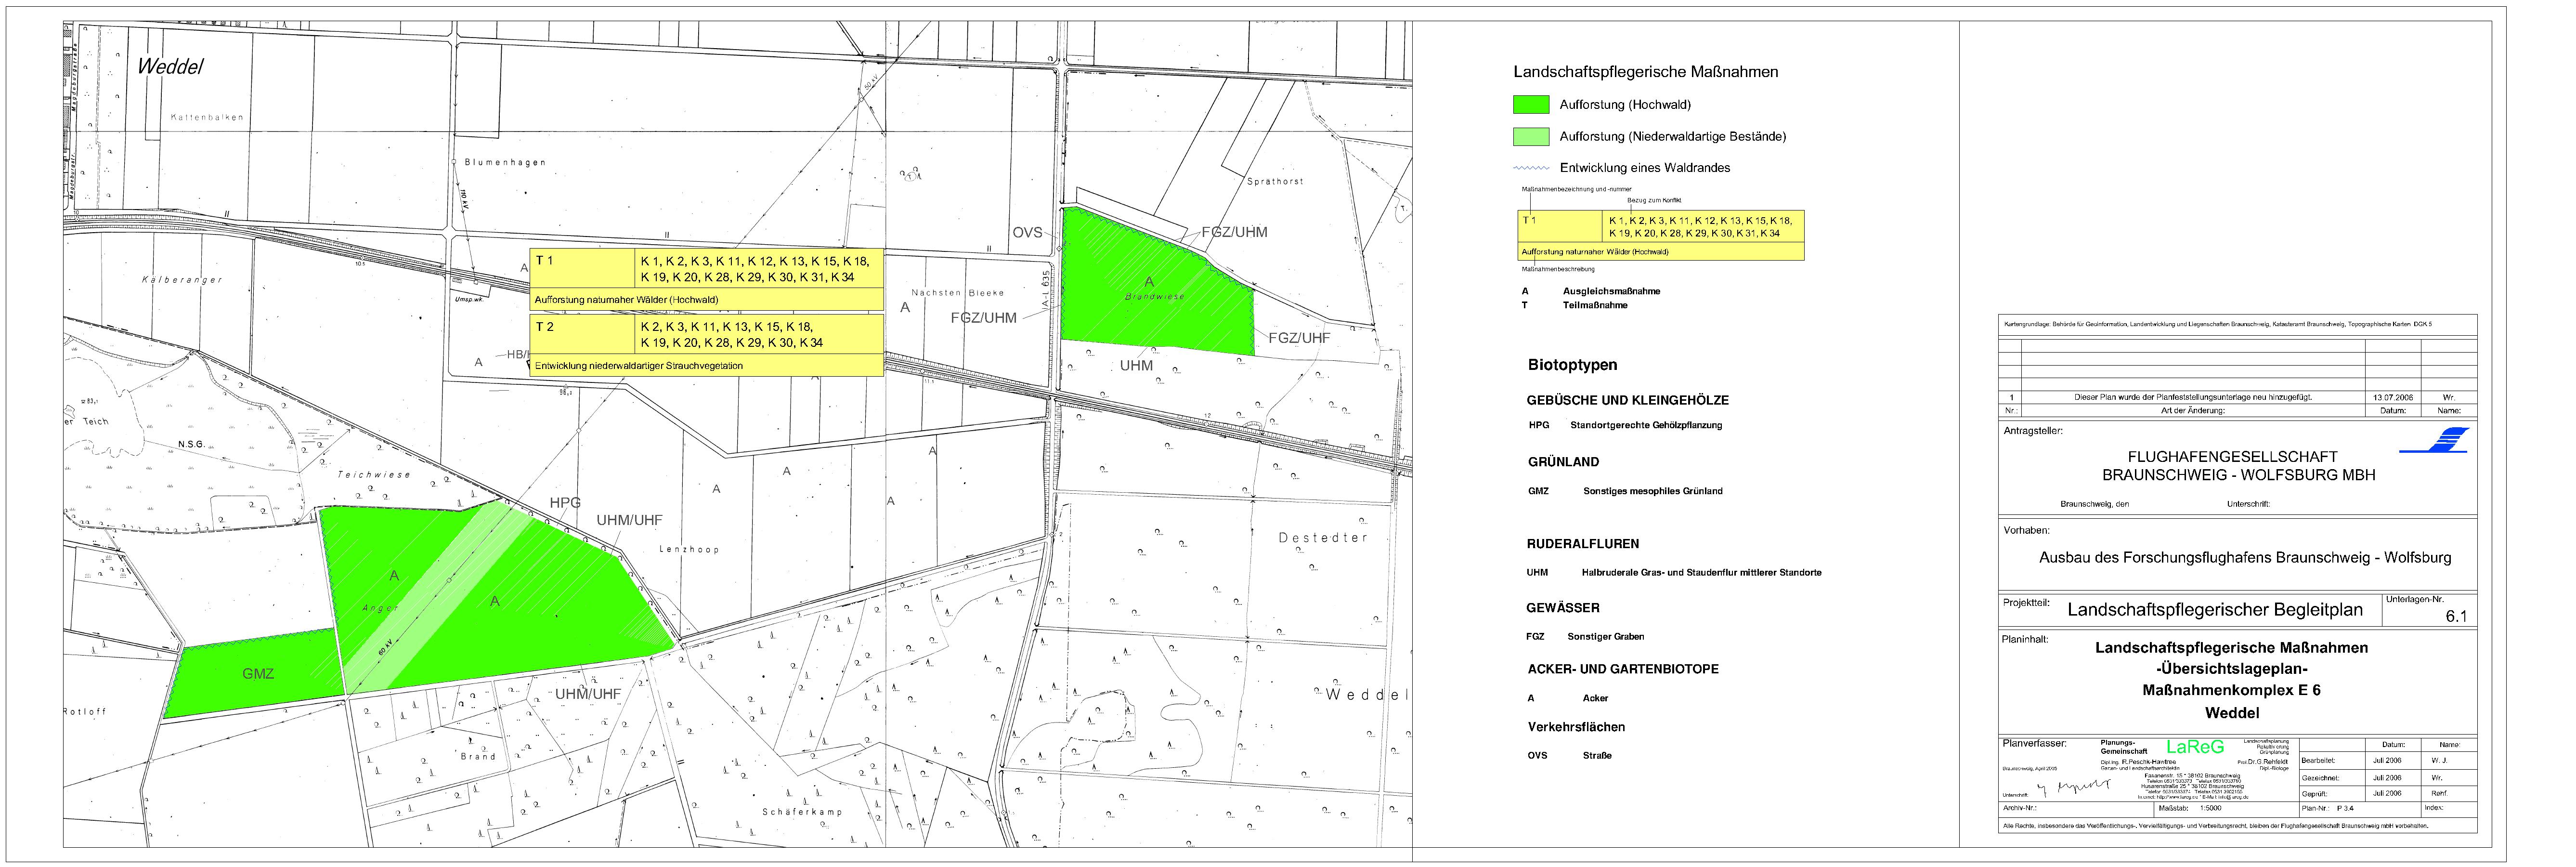This screenshot has width=2576, height=867.
Task: Click the 'Teichwiese' map label
Action: click(x=374, y=474)
